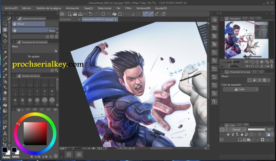
Task: Click the Clear dotted circle icon in command bar
Action: pos(103,14)
